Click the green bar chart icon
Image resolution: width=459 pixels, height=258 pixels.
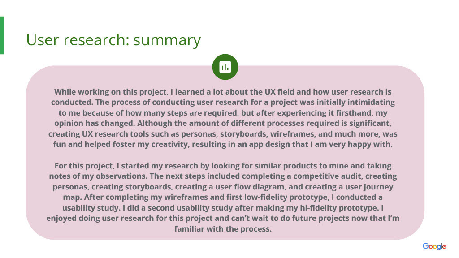pyautogui.click(x=225, y=67)
